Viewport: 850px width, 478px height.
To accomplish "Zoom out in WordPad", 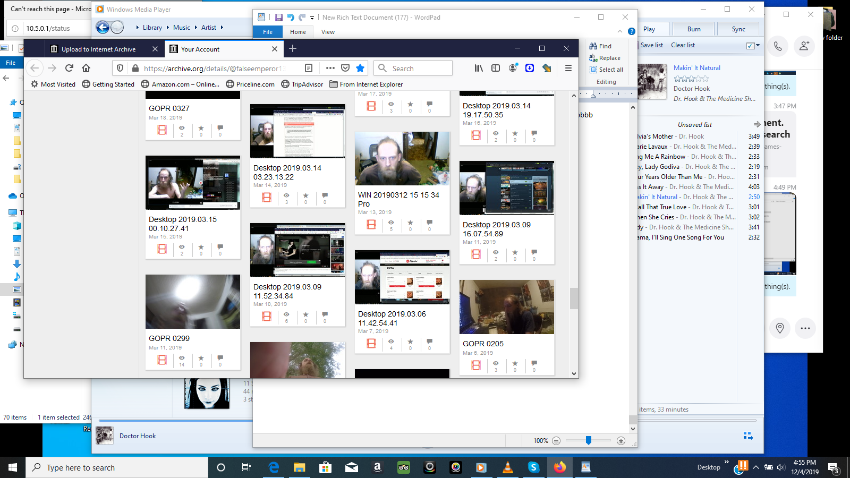I will 556,441.
